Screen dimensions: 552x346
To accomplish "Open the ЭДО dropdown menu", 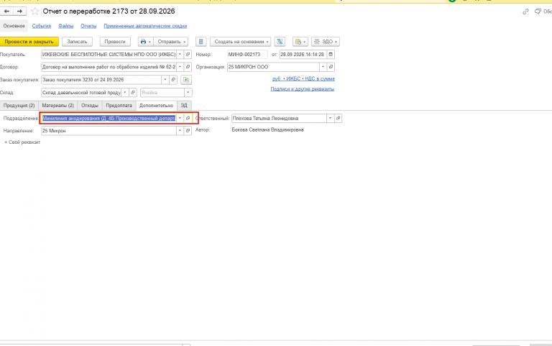I will [326, 42].
